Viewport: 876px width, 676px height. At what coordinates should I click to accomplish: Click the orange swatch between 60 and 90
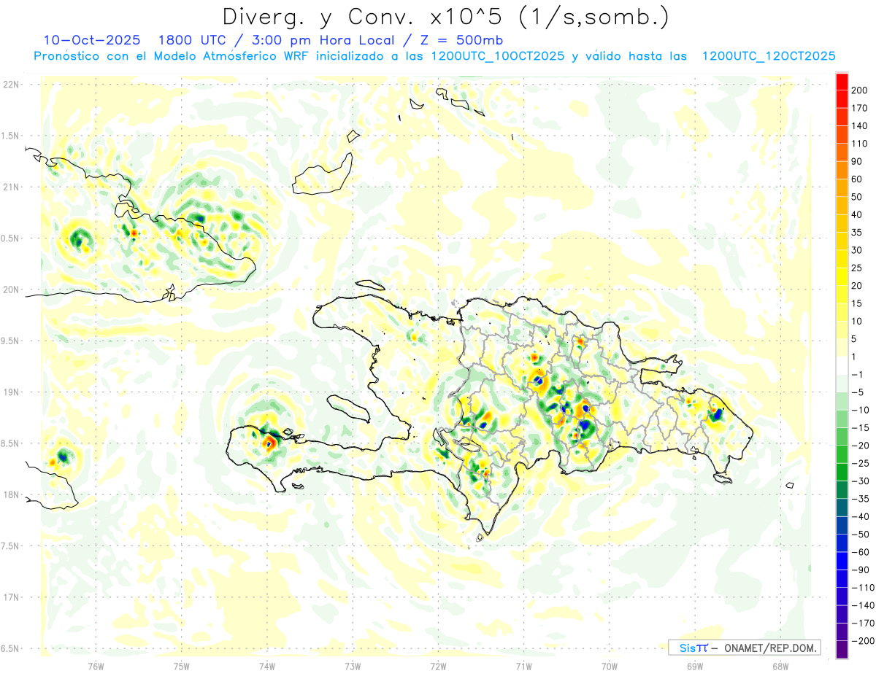pos(842,171)
